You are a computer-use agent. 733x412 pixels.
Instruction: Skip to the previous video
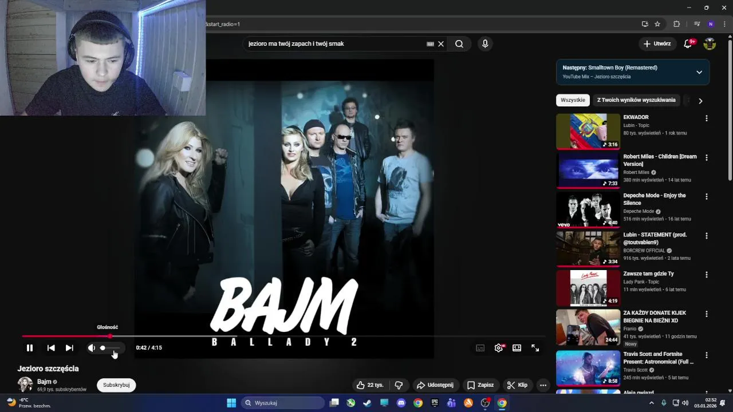click(x=51, y=348)
